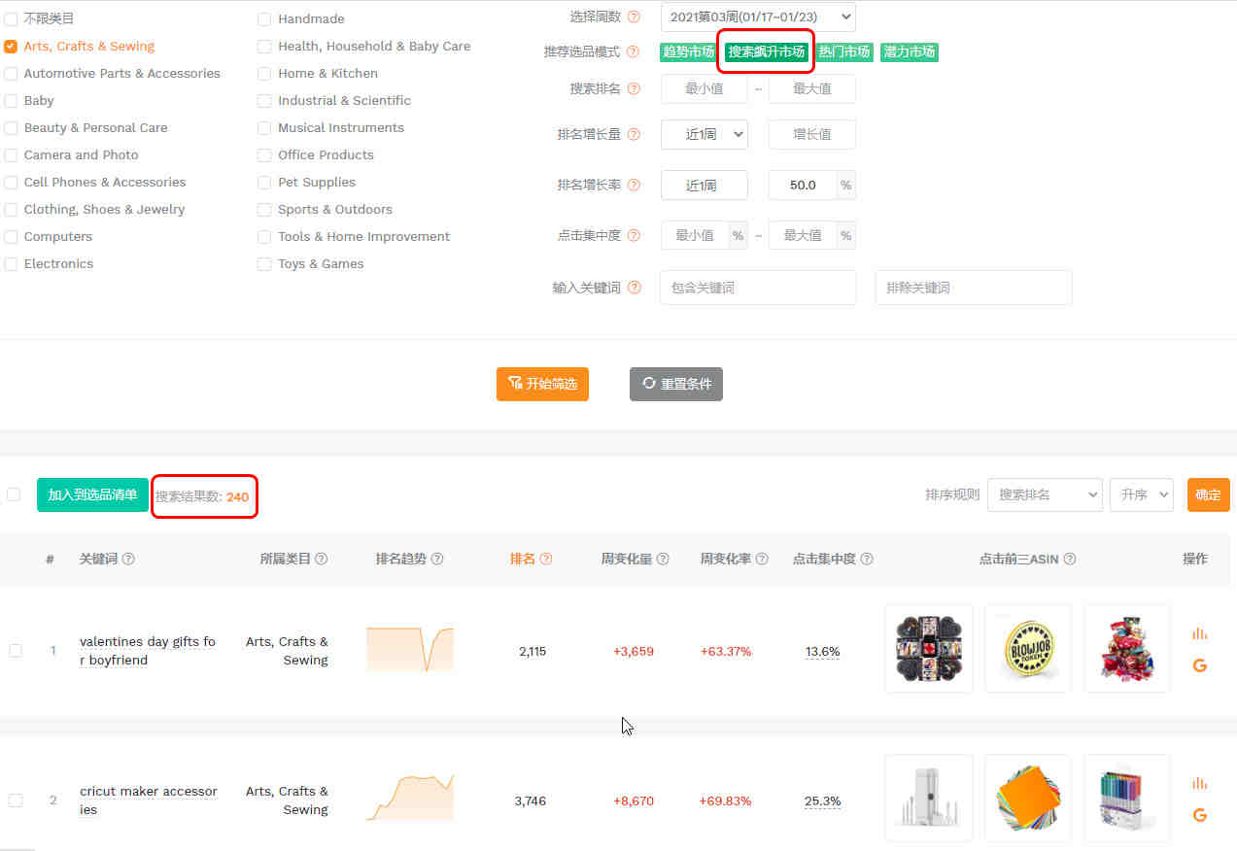
Task: Click the 重置条件 button
Action: (x=676, y=384)
